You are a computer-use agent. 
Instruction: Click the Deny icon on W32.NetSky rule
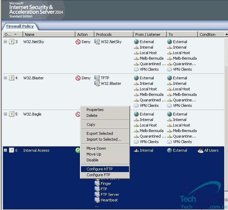pos(78,42)
